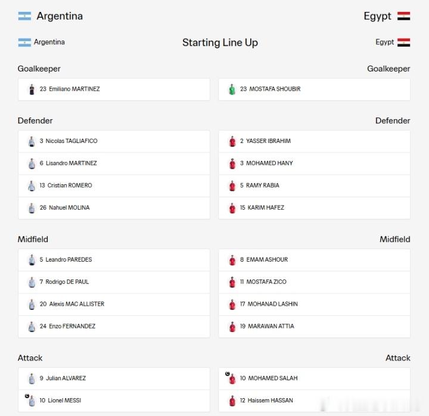The image size is (429, 416).
Task: Open KARIM HAFEZ's defender entry
Action: [x=315, y=208]
